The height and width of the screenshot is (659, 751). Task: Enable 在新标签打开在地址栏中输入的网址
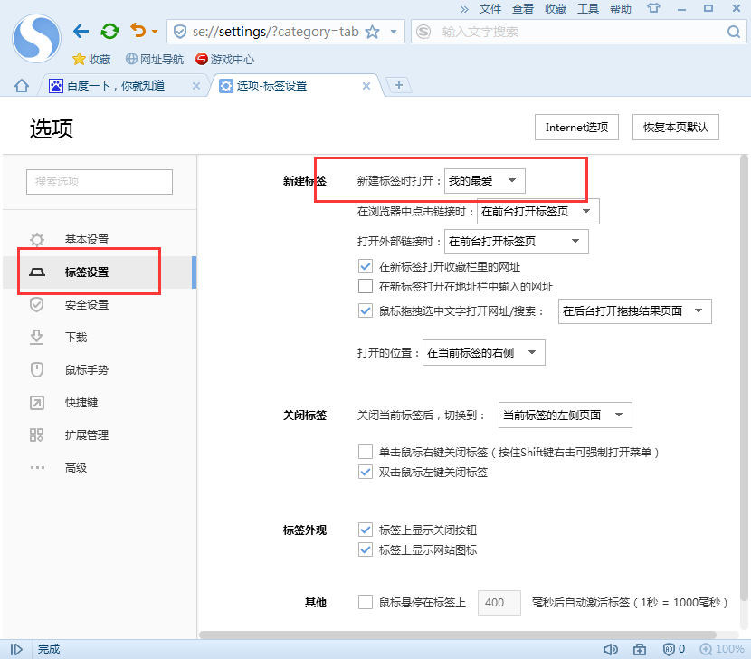tap(366, 286)
